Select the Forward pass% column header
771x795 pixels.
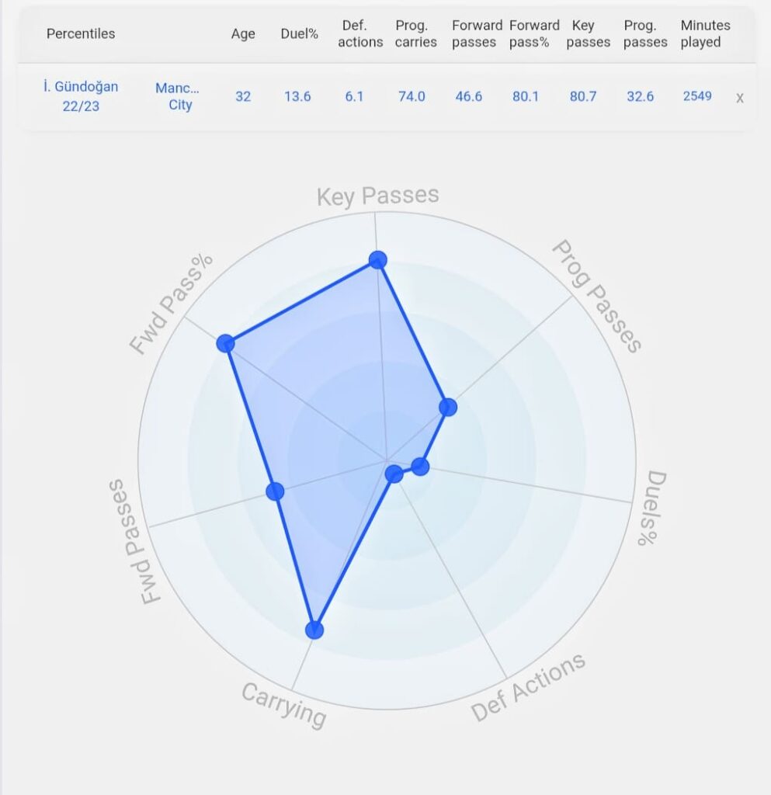point(533,34)
